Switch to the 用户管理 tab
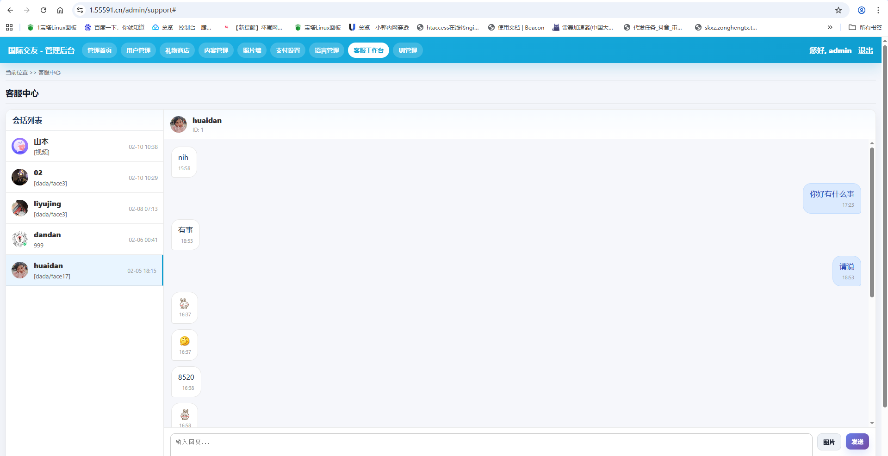This screenshot has width=888, height=456. 138,50
